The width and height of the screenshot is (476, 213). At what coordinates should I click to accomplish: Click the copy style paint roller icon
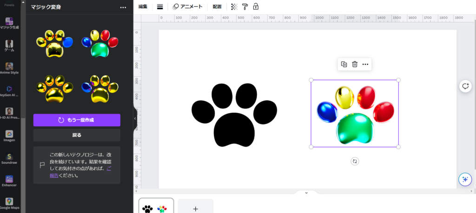tap(245, 6)
